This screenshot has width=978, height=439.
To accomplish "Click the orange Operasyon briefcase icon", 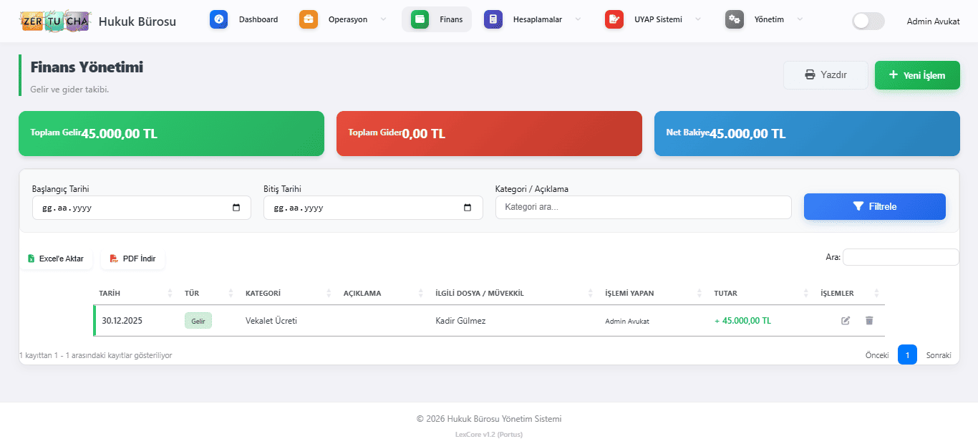I will (309, 19).
